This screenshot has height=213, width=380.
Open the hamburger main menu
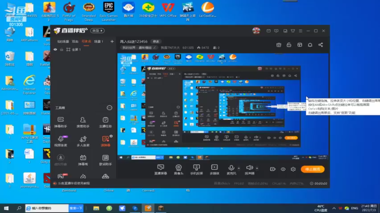[301, 31]
